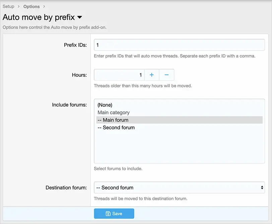Click the plus icon to increase Hours
Viewport: 272px width, 224px height.
pos(151,75)
